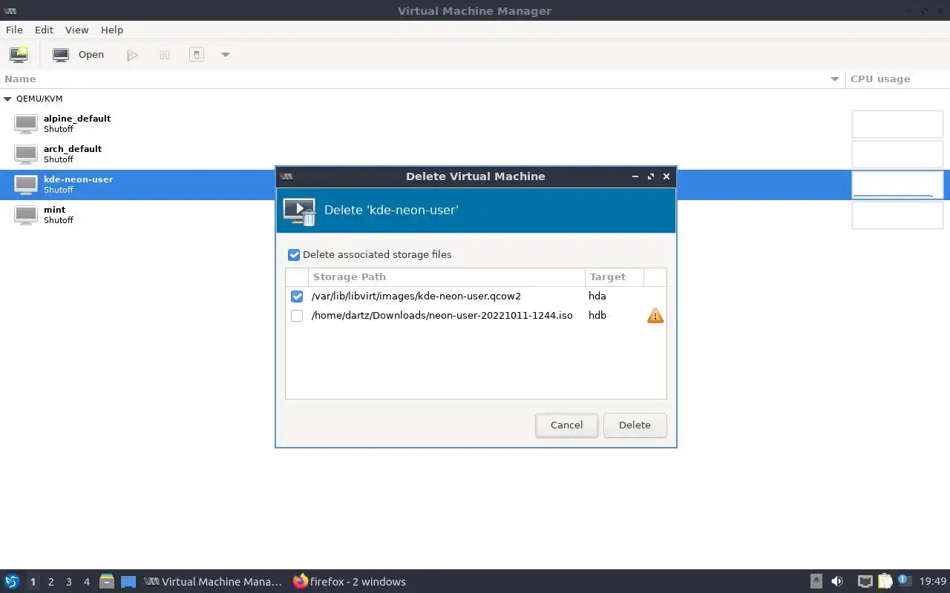The height and width of the screenshot is (593, 950).
Task: Click the removable media eject tray icon
Action: (x=816, y=581)
